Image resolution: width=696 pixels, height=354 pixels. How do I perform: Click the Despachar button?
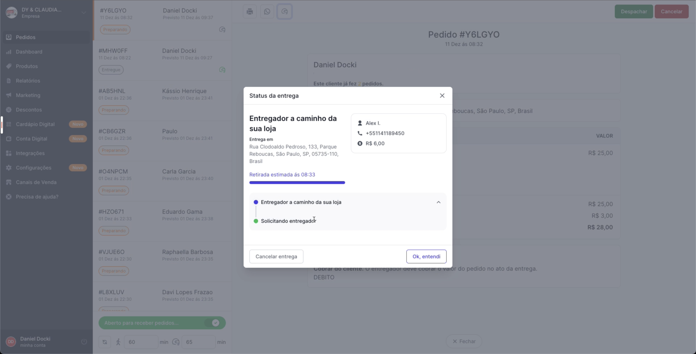coord(633,12)
